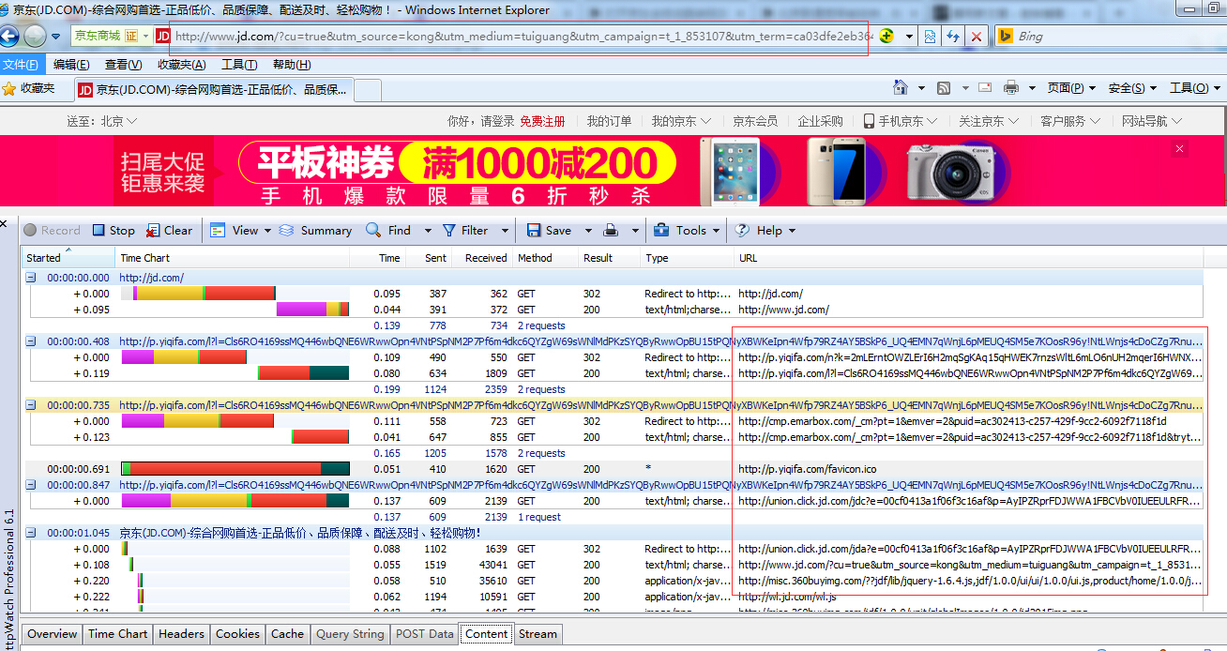Close the JD banner advertisement

1180,148
